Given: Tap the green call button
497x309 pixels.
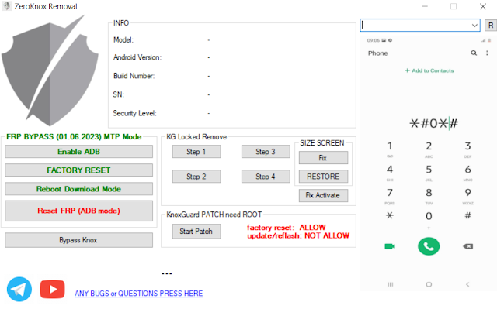Looking at the screenshot, I should coord(429,246).
